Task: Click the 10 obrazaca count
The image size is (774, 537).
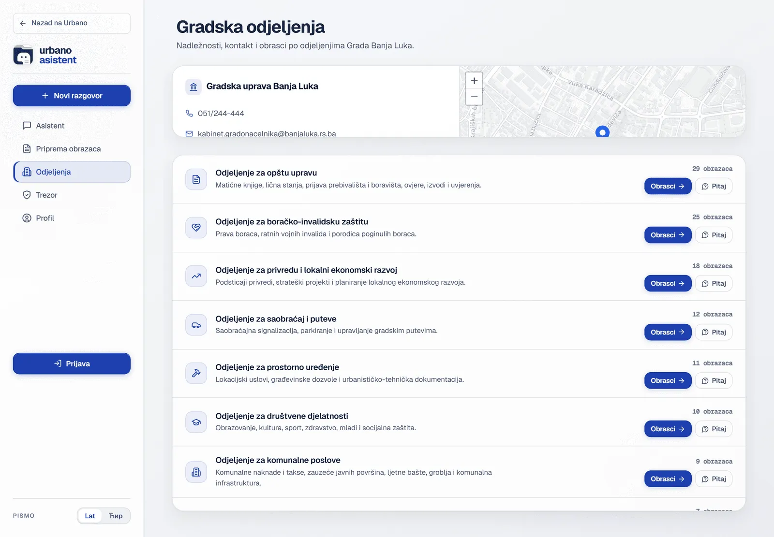Action: (x=712, y=411)
